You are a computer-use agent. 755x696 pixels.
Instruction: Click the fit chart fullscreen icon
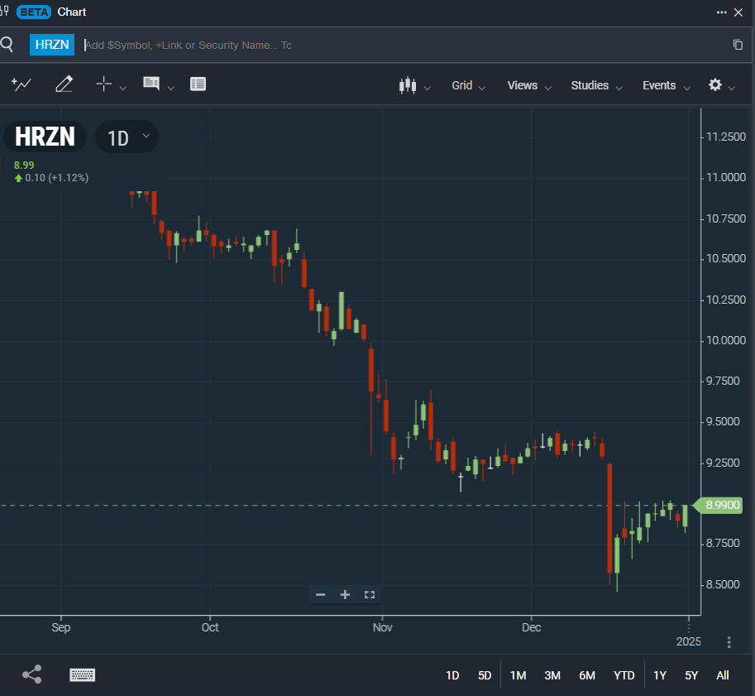tap(370, 595)
